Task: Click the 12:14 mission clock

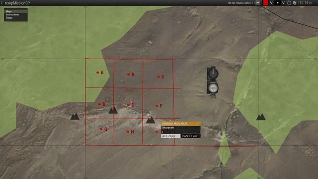Action: (306, 3)
